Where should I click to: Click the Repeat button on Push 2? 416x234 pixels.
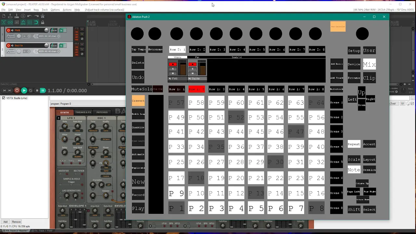pos(354,144)
